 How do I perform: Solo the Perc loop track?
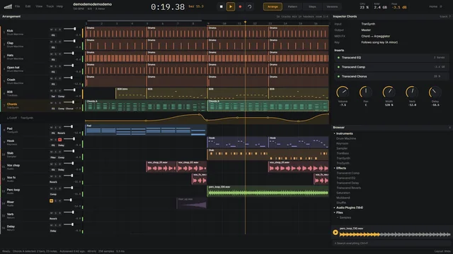55,188
